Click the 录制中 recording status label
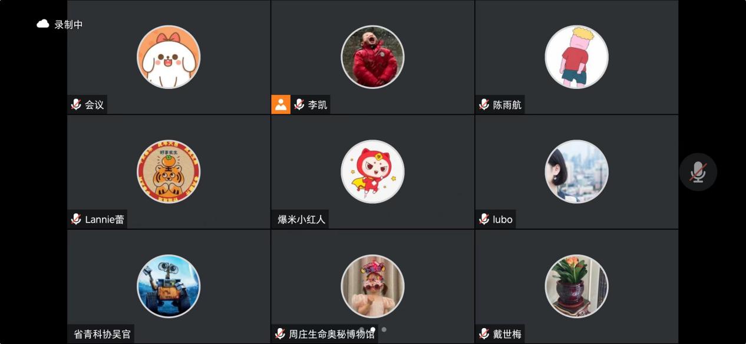 coord(68,24)
